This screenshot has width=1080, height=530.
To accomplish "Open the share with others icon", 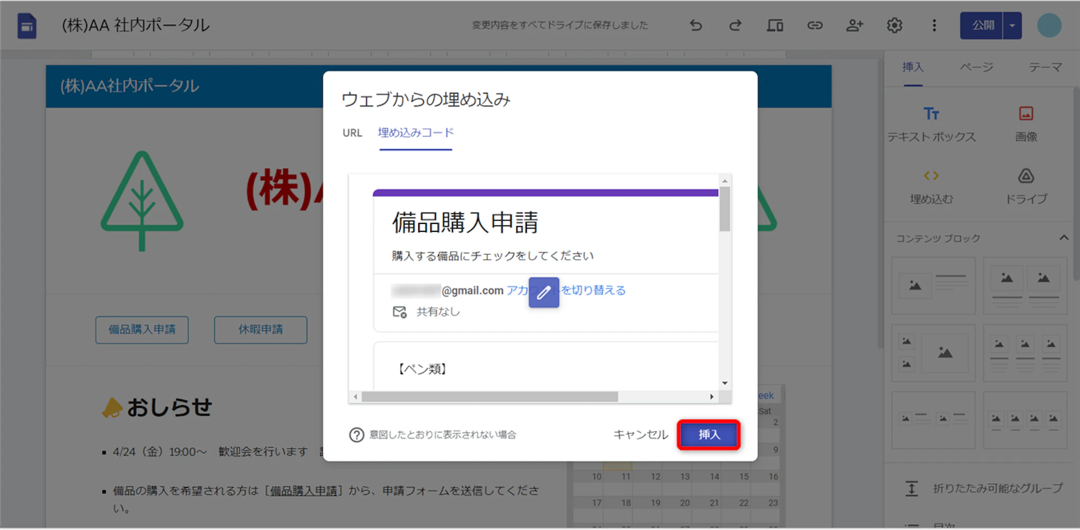I will click(854, 25).
